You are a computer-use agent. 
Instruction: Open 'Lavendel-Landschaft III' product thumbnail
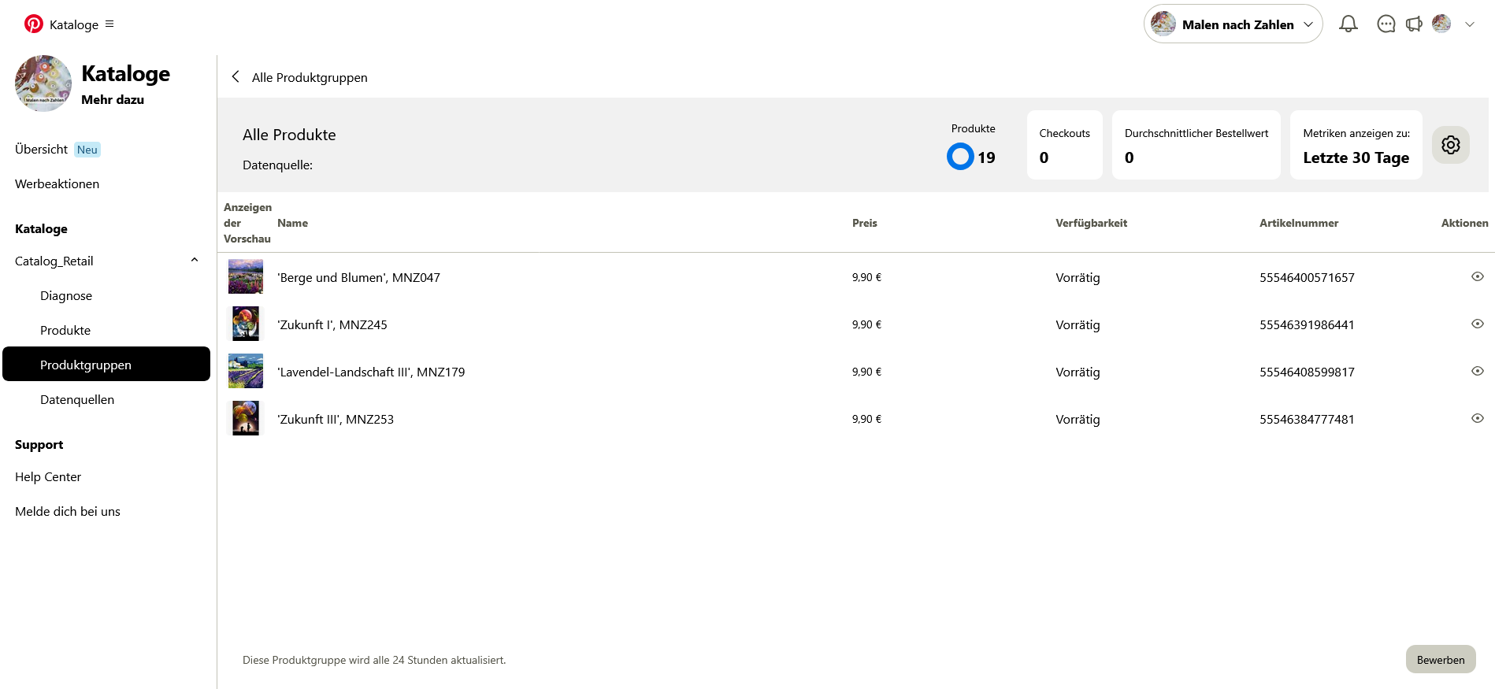[246, 372]
